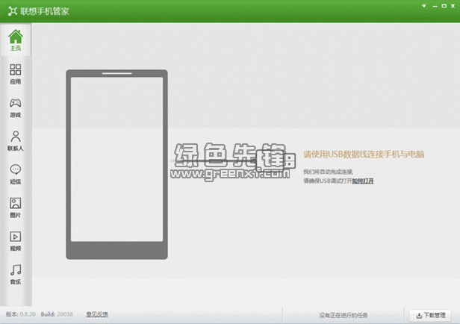This screenshot has height=324, width=460.
Task: Open the Video (视频) section
Action: [16, 241]
